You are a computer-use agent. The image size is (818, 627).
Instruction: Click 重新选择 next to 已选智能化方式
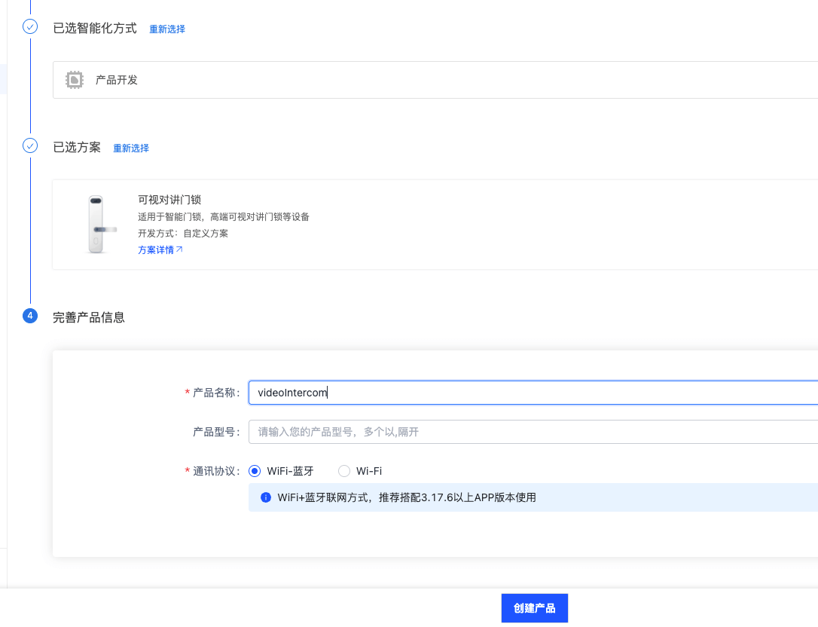(x=166, y=29)
